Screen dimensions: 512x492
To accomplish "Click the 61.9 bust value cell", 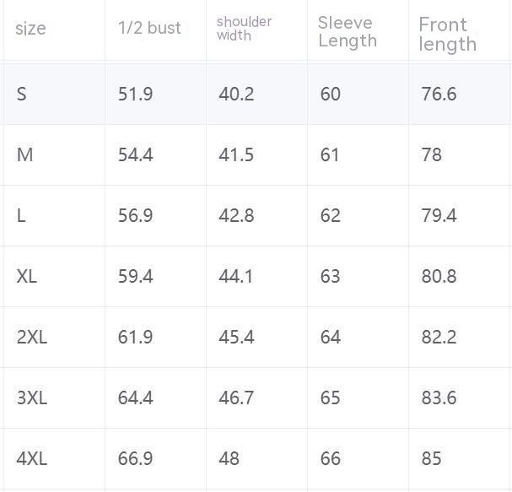I will [135, 337].
